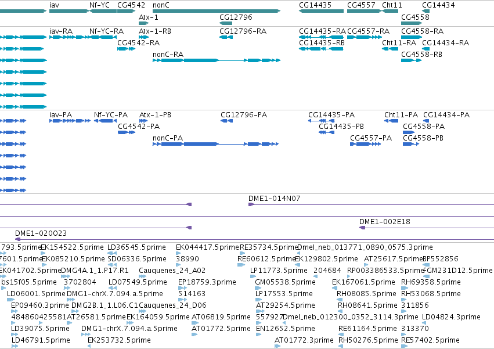Select the CG4557 gene label
This screenshot has width=494, height=349.
click(361, 5)
